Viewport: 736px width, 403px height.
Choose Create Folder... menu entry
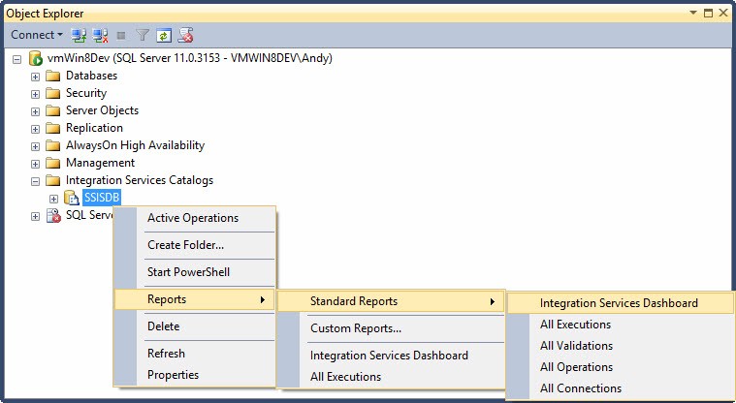(185, 245)
